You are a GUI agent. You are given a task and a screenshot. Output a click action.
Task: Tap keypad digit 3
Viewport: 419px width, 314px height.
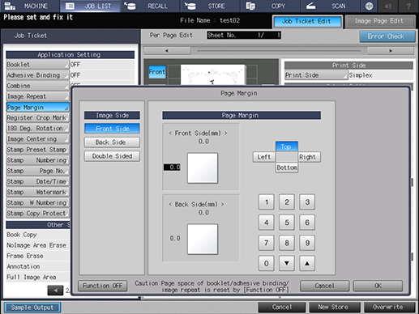[307, 202]
